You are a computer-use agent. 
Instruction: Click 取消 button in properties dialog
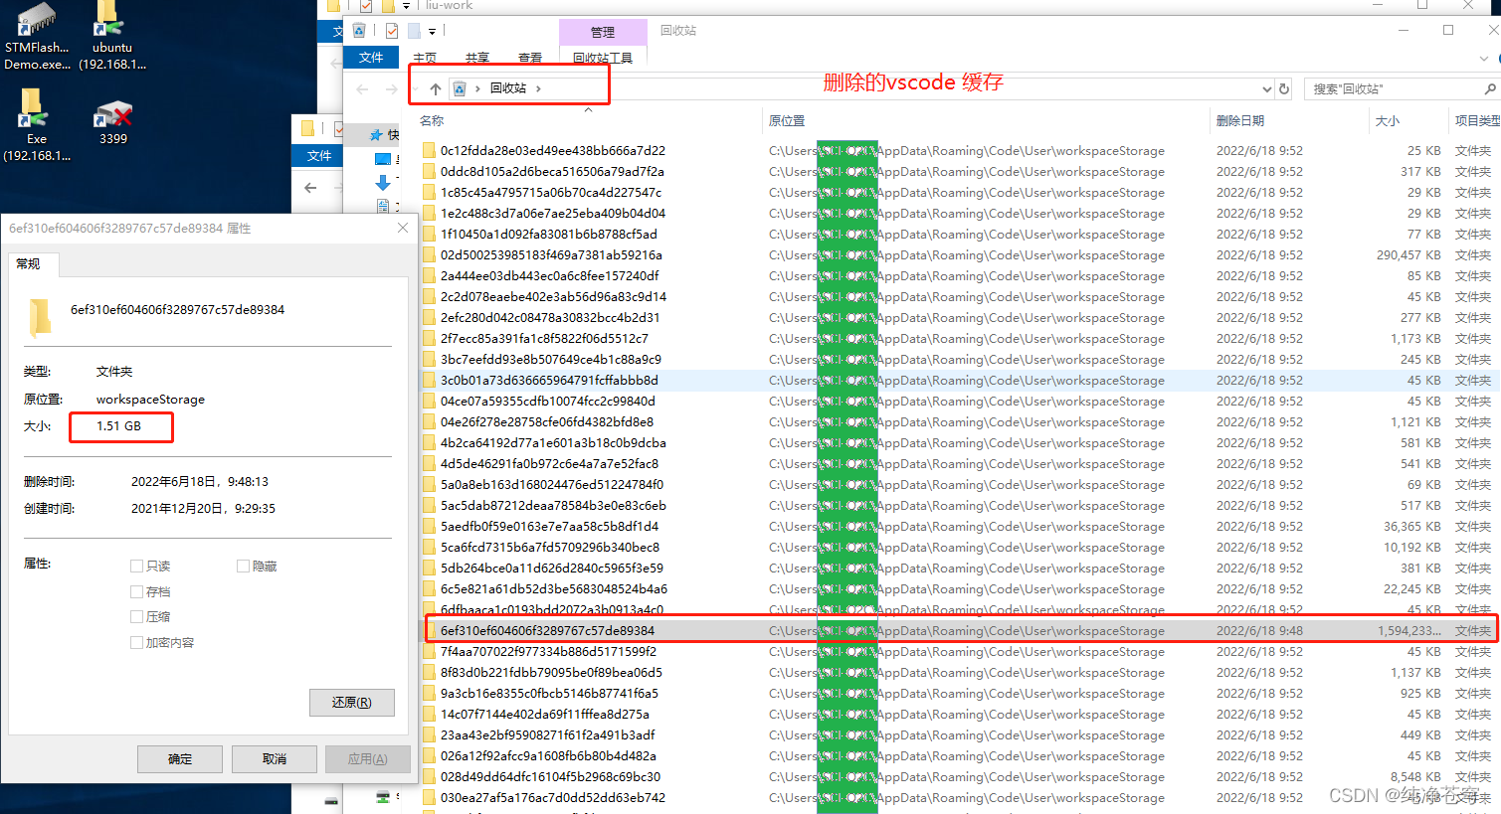[275, 758]
